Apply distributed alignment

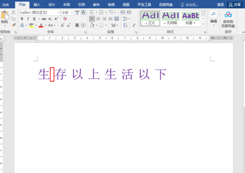click(x=117, y=19)
